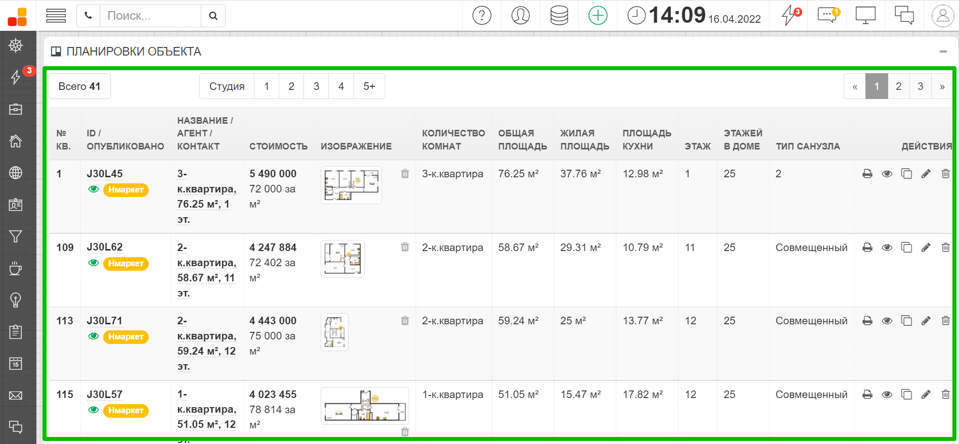Open the funnel filter icon in sidebar
This screenshot has width=959, height=444.
pyautogui.click(x=16, y=236)
